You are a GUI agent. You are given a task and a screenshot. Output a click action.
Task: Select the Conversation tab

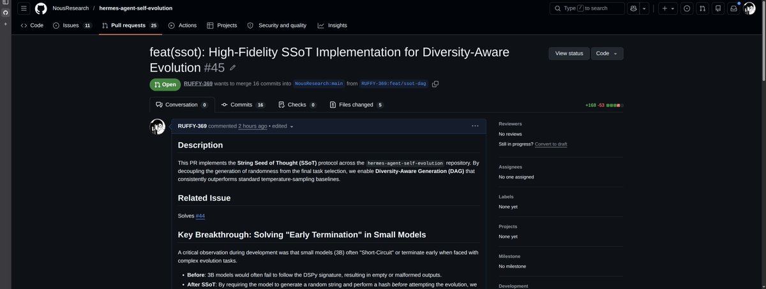[181, 105]
